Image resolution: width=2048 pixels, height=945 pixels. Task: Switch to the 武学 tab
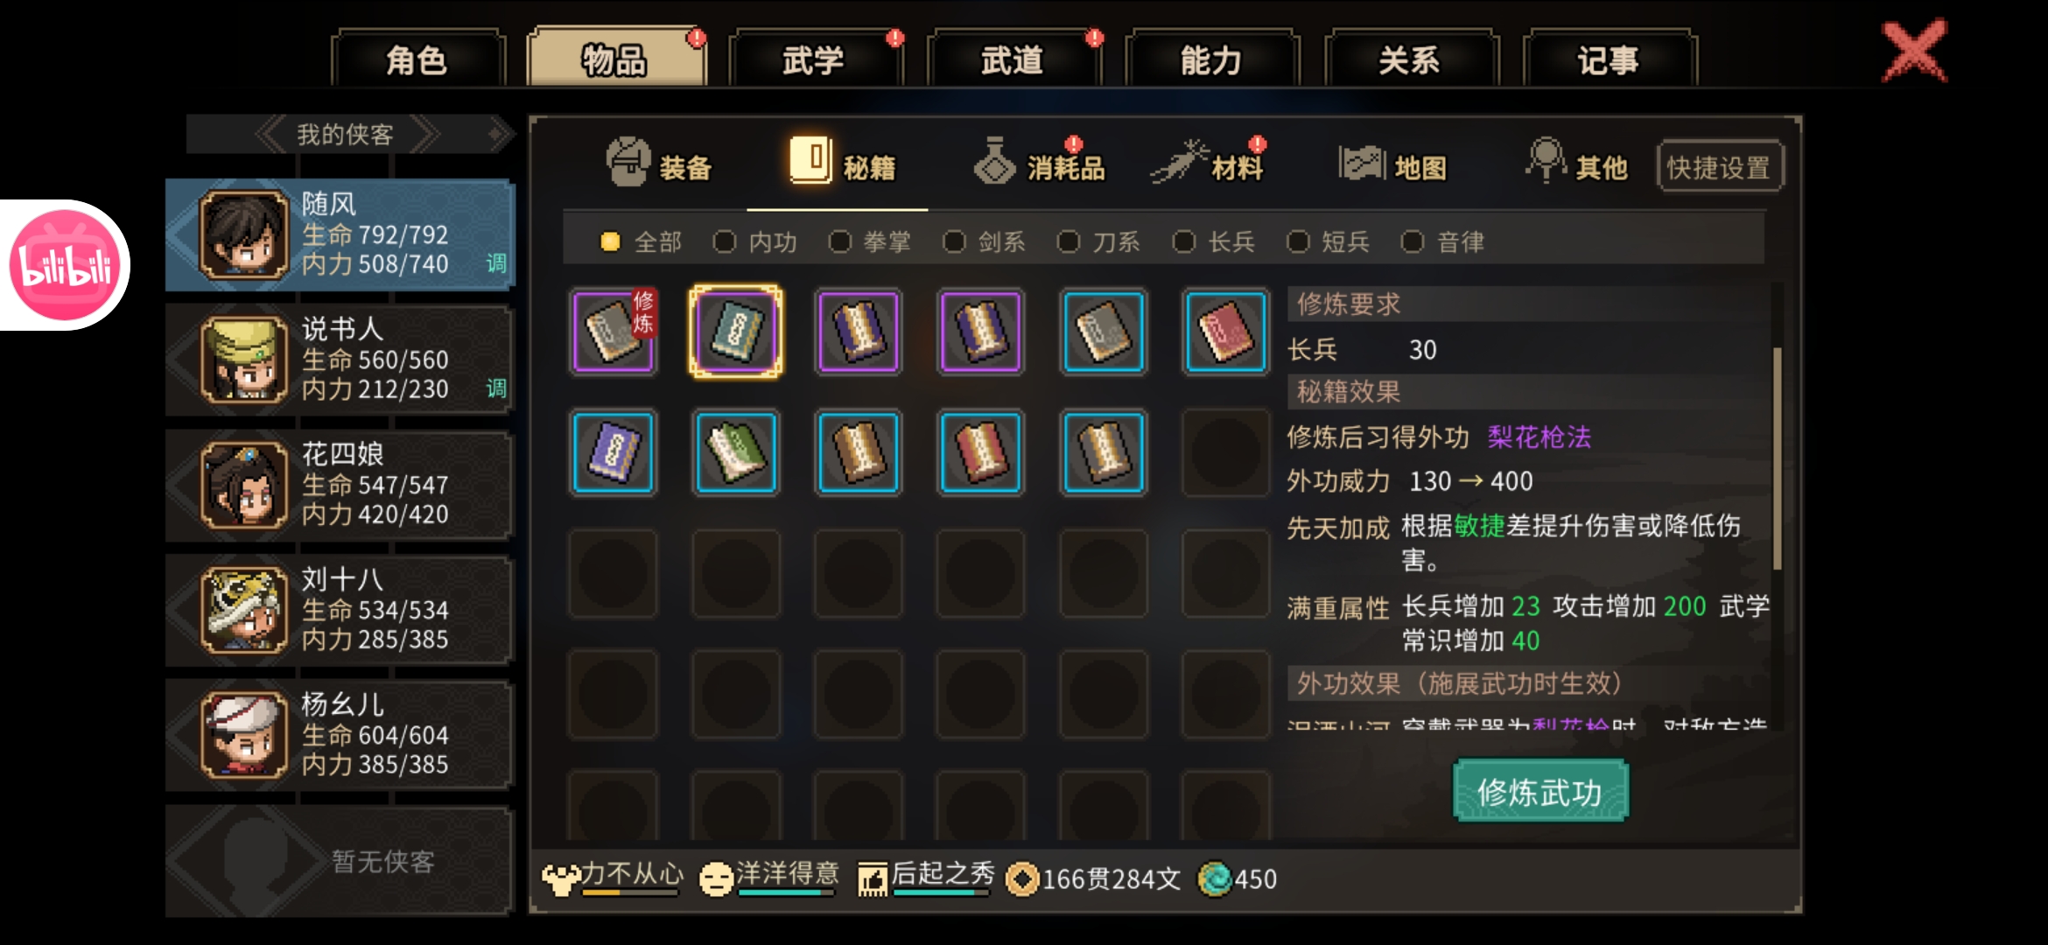pyautogui.click(x=813, y=59)
